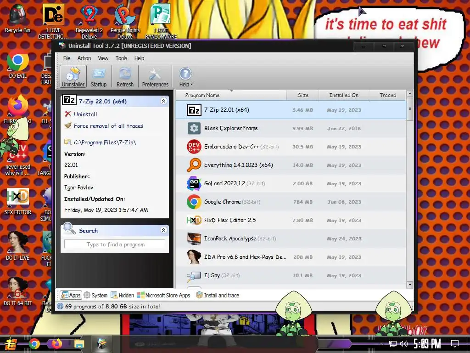The width and height of the screenshot is (470, 353).
Task: Click the info icon in the status bar
Action: point(60,306)
